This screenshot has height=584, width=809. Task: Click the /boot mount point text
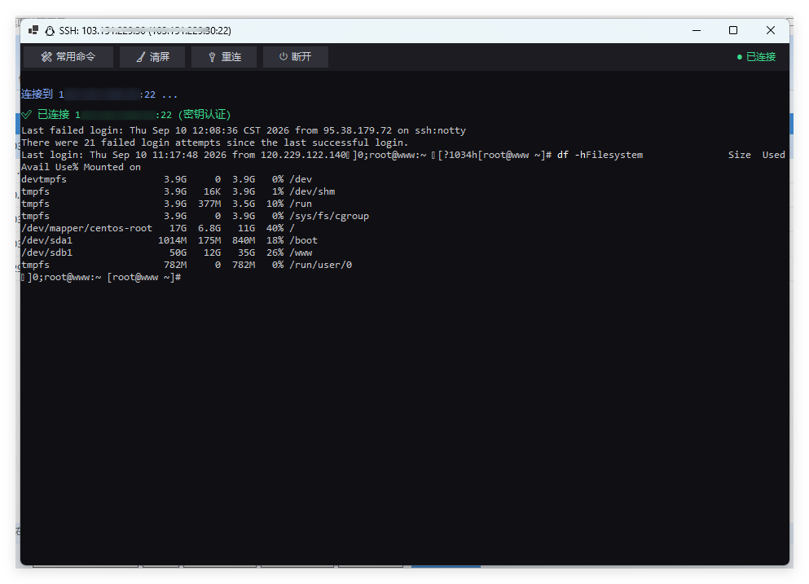coord(303,240)
